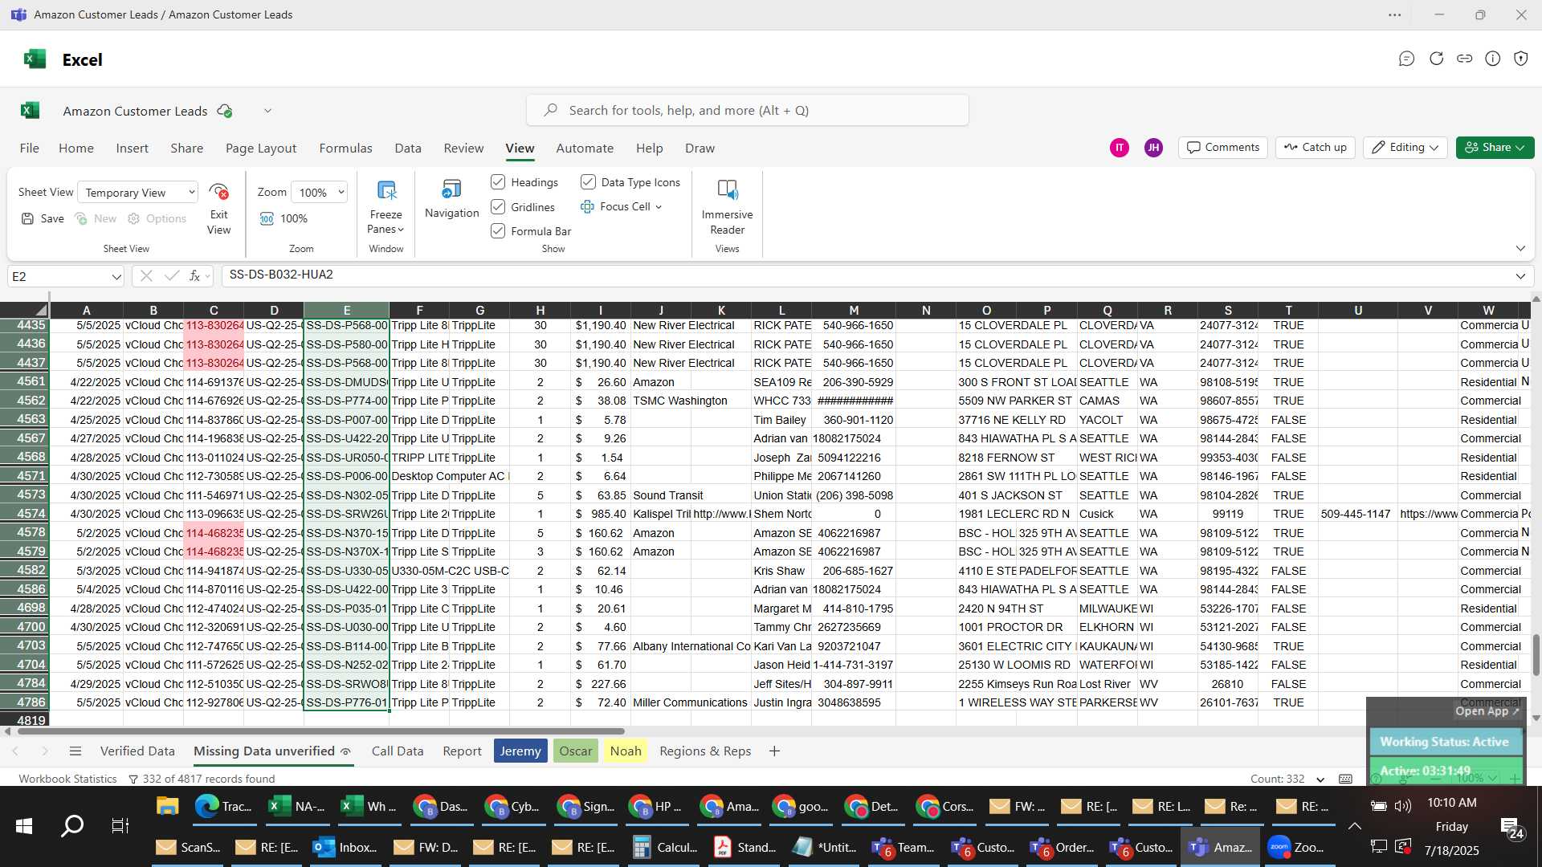
Task: Select the green Oscar sheet tab
Action: tap(576, 751)
